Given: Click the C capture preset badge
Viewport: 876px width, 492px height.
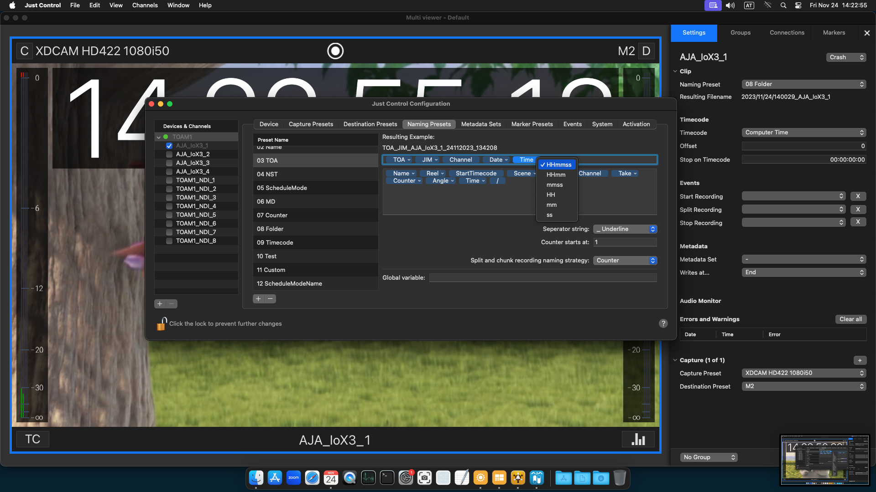Looking at the screenshot, I should pyautogui.click(x=25, y=51).
